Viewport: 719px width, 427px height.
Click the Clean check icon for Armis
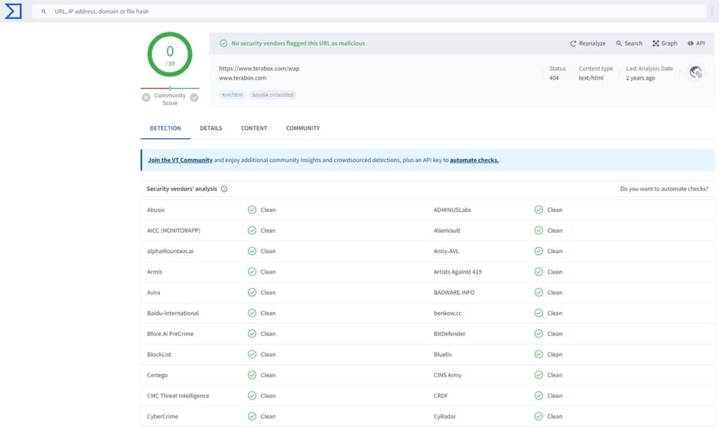point(252,272)
